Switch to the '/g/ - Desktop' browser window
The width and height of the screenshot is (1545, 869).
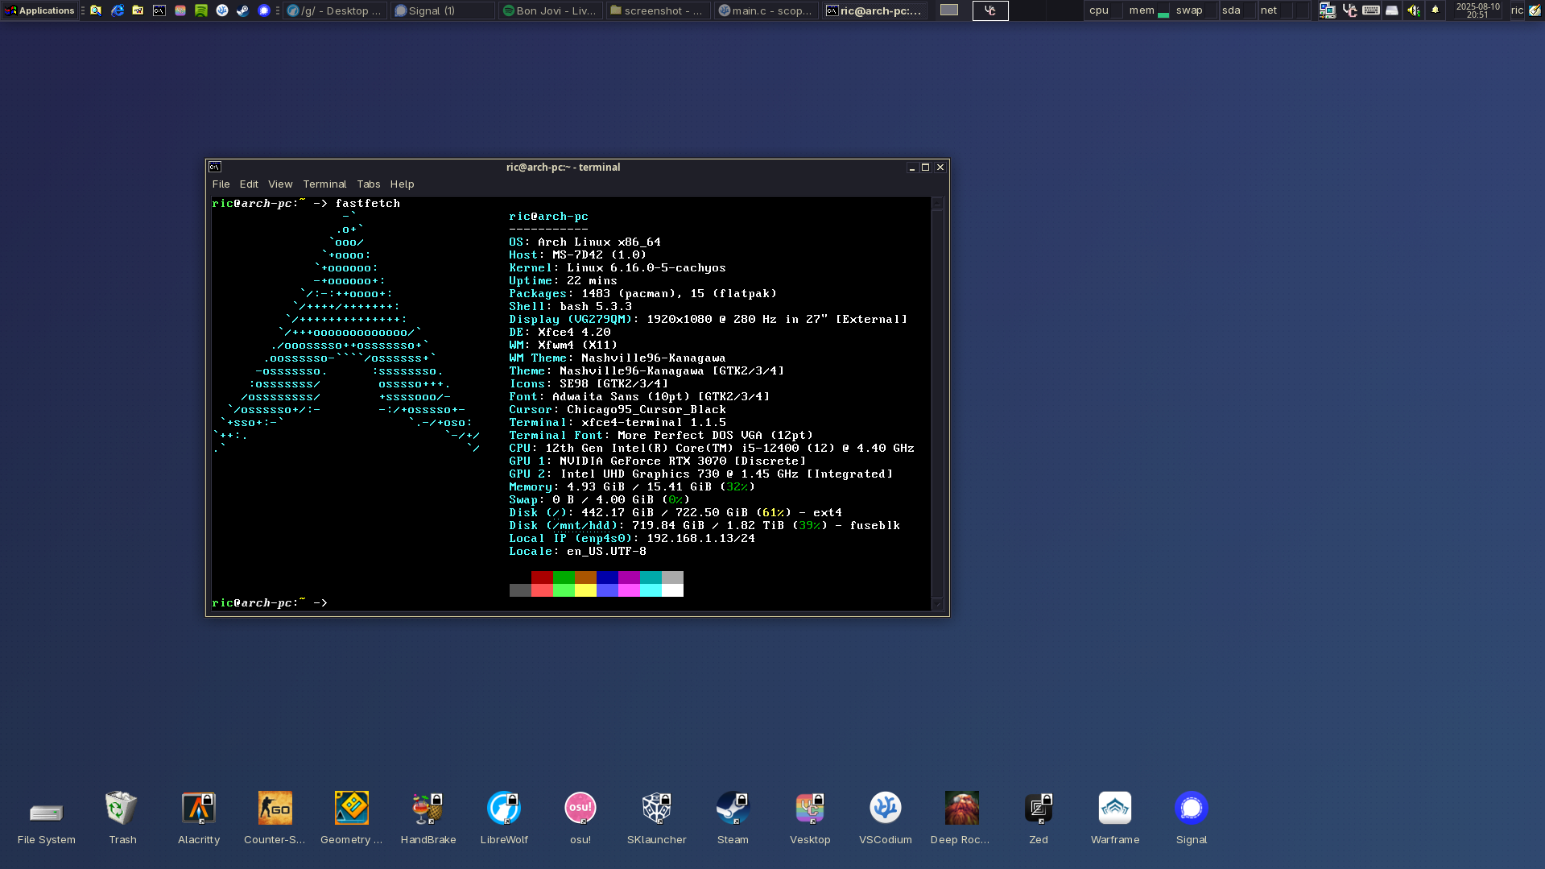[x=334, y=10]
